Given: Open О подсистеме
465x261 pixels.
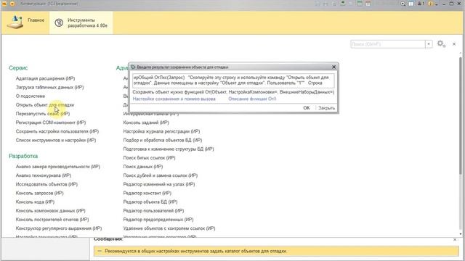Looking at the screenshot, I should point(31,96).
